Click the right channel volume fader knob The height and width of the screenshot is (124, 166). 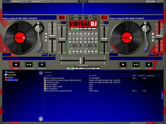pyautogui.click(x=104, y=40)
